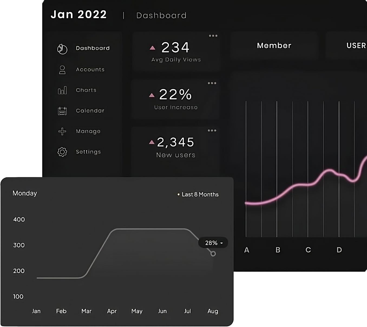Select Accounts in the sidebar menu
This screenshot has width=367, height=327.
pos(90,70)
